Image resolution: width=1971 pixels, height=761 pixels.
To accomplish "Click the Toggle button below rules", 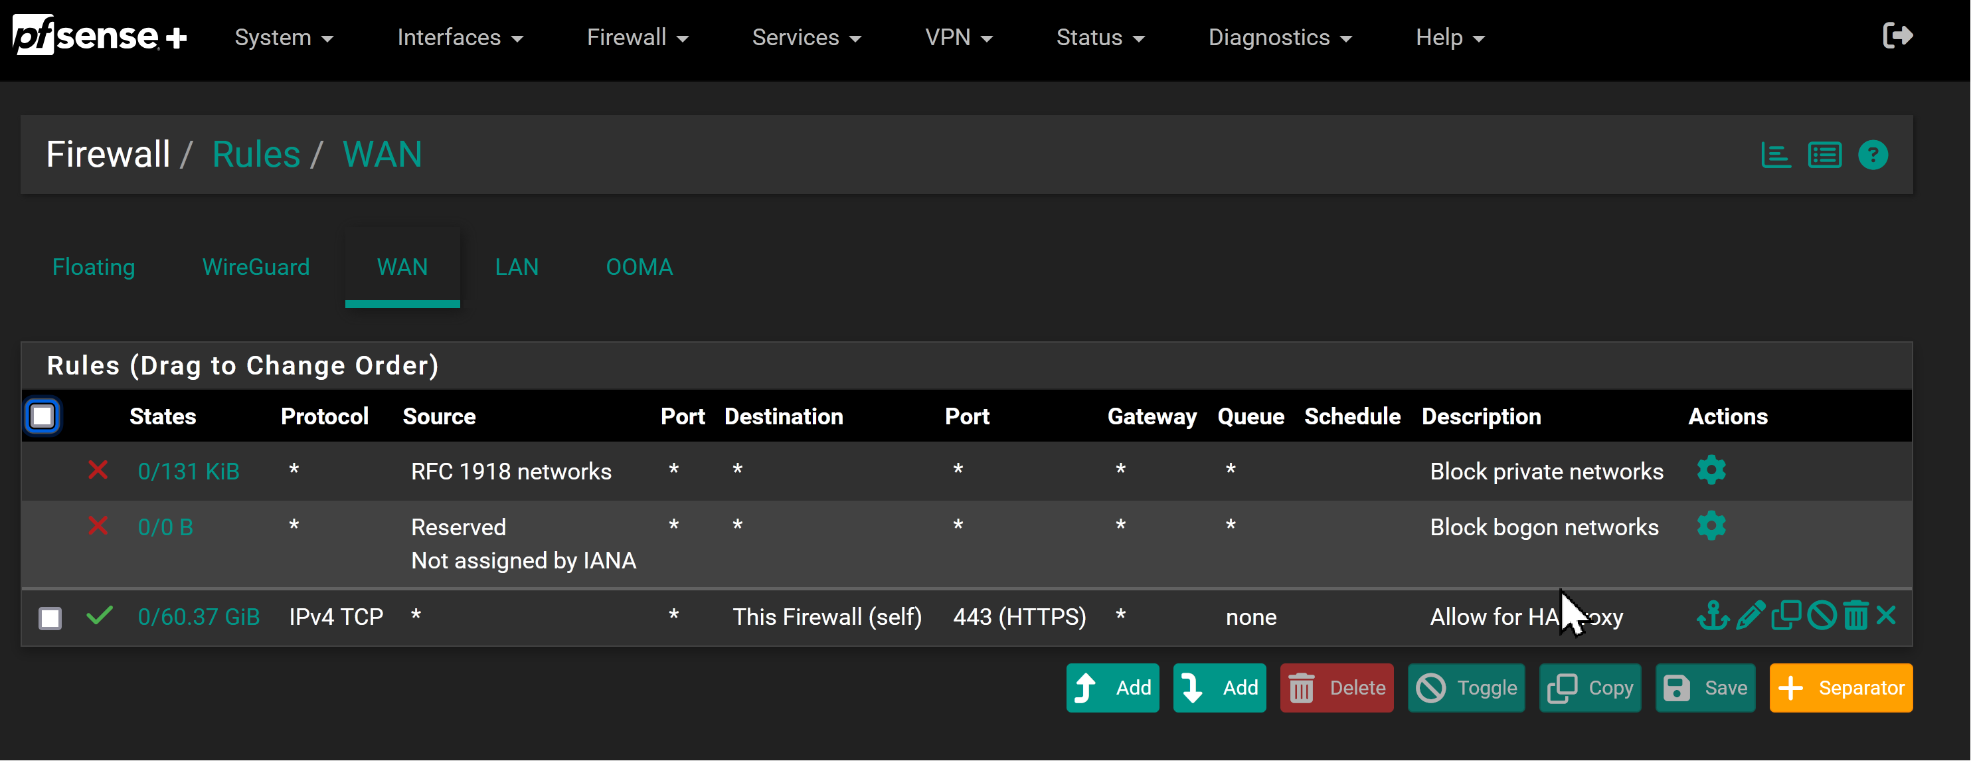I will coord(1466,687).
